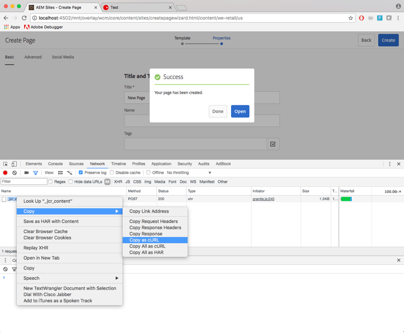The width and height of the screenshot is (404, 332).
Task: Click the console filter funnel icon
Action: 14,270
